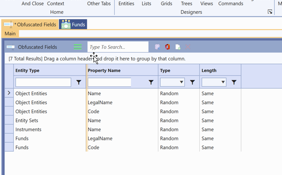Open the Type column filter dropdown
The image size is (282, 175).
pyautogui.click(x=172, y=82)
